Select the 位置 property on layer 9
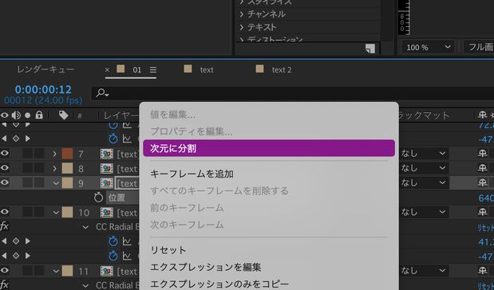The width and height of the screenshot is (494, 290). pyautogui.click(x=117, y=198)
